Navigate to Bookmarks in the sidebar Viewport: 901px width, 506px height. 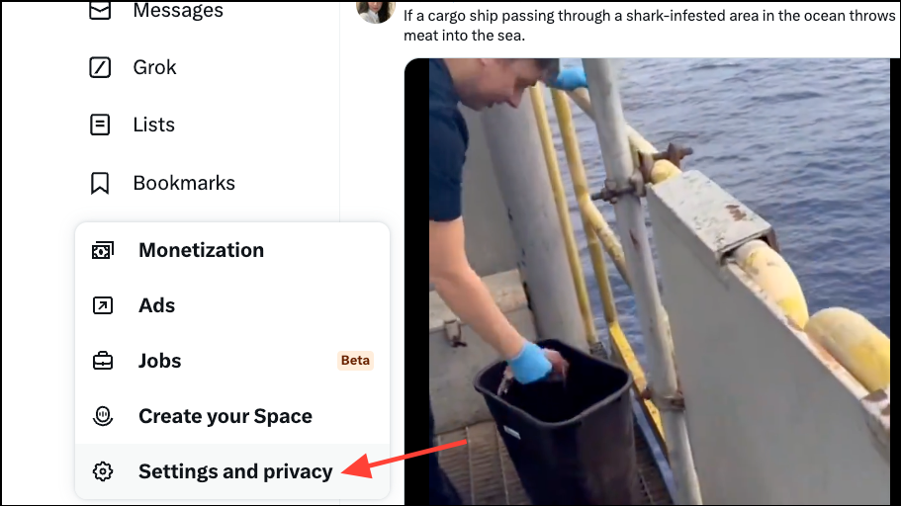[x=184, y=183]
